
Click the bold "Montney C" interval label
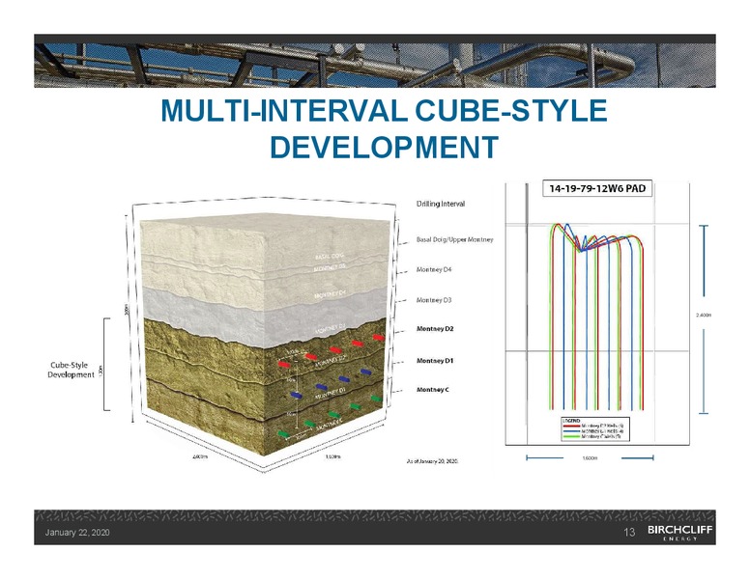[x=432, y=390]
